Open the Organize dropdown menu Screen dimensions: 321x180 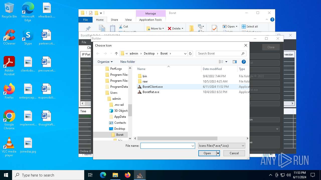[x=105, y=62]
